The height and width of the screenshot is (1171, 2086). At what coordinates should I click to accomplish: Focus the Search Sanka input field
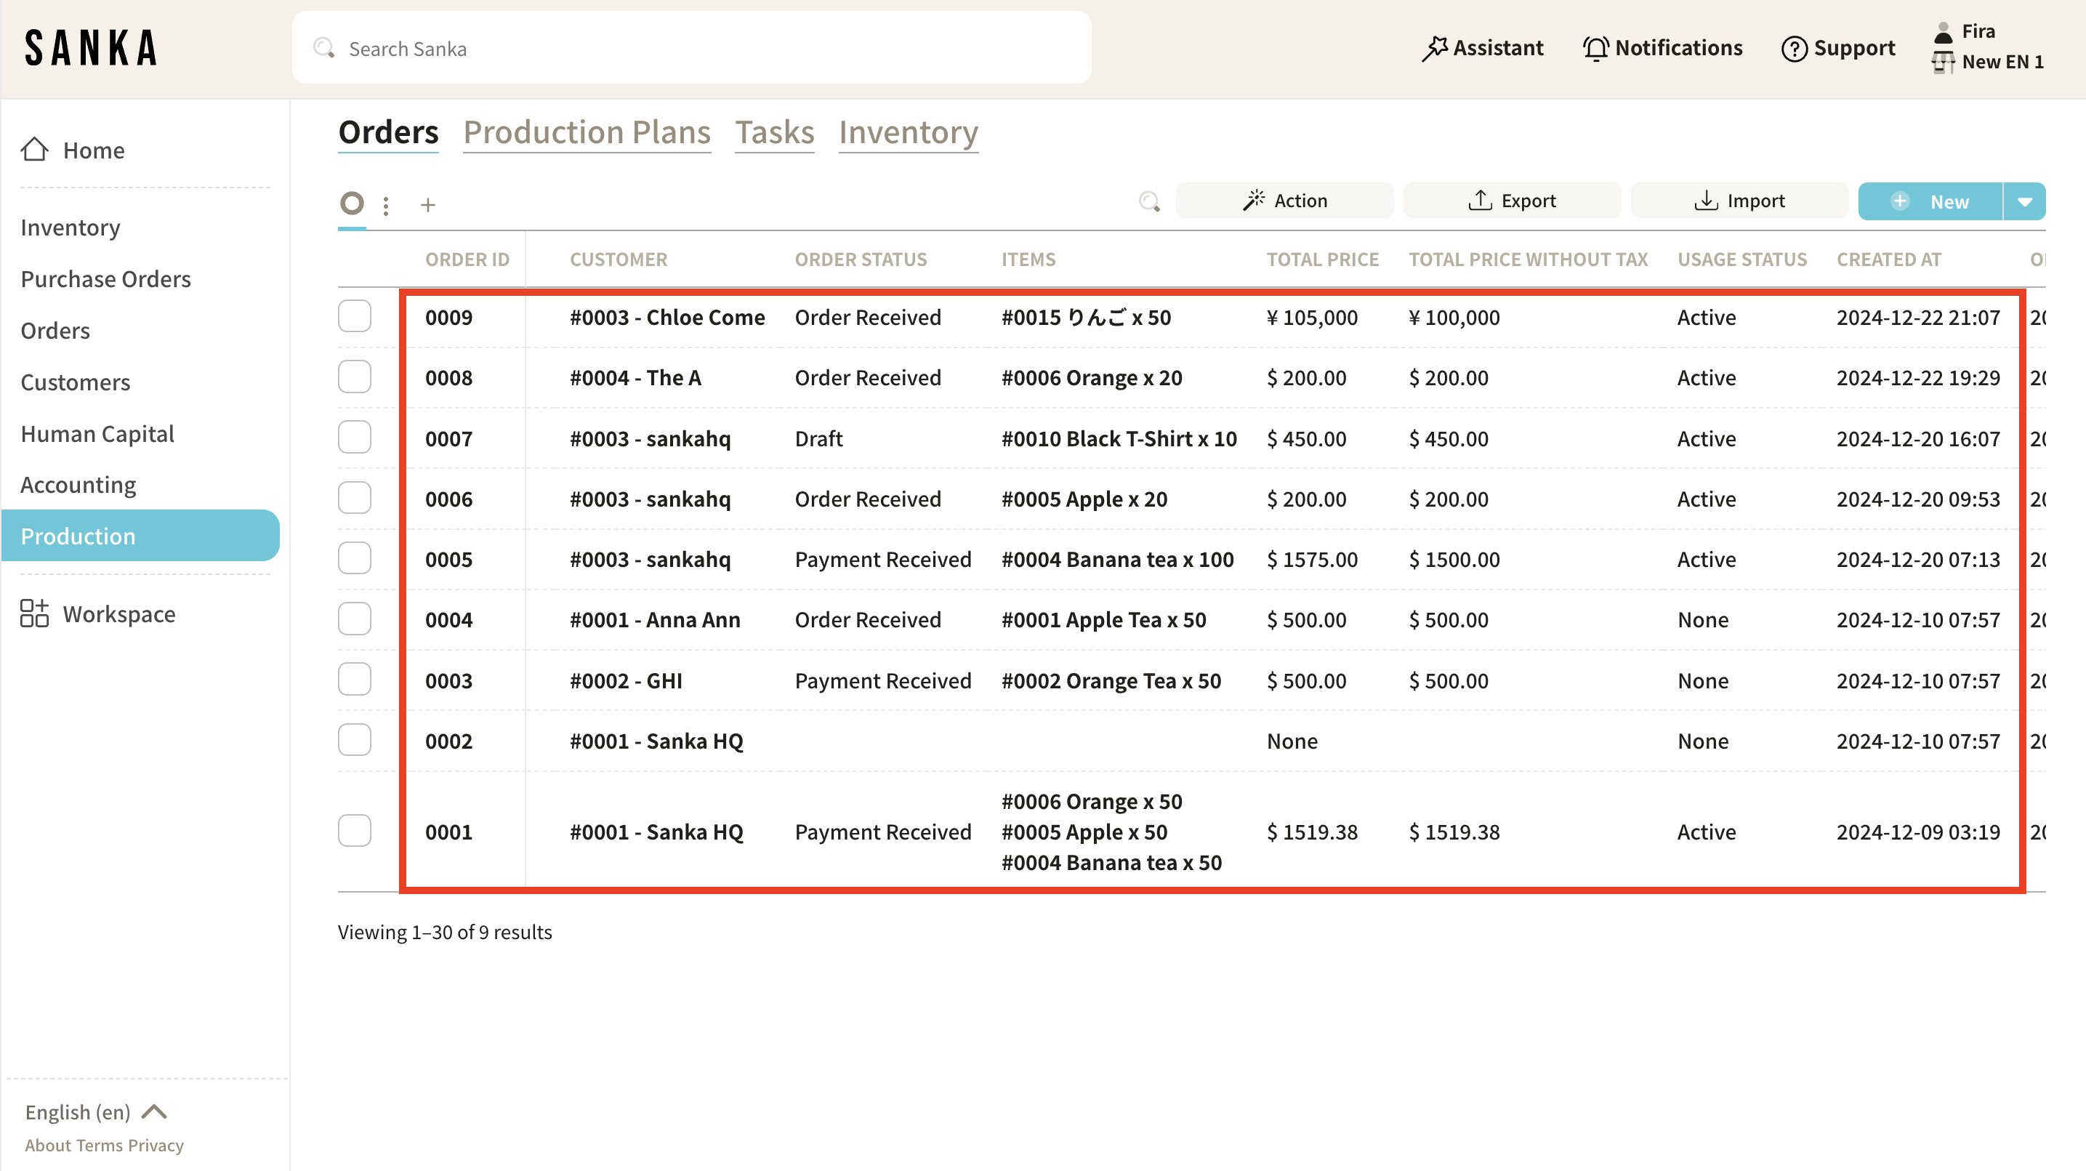click(691, 49)
